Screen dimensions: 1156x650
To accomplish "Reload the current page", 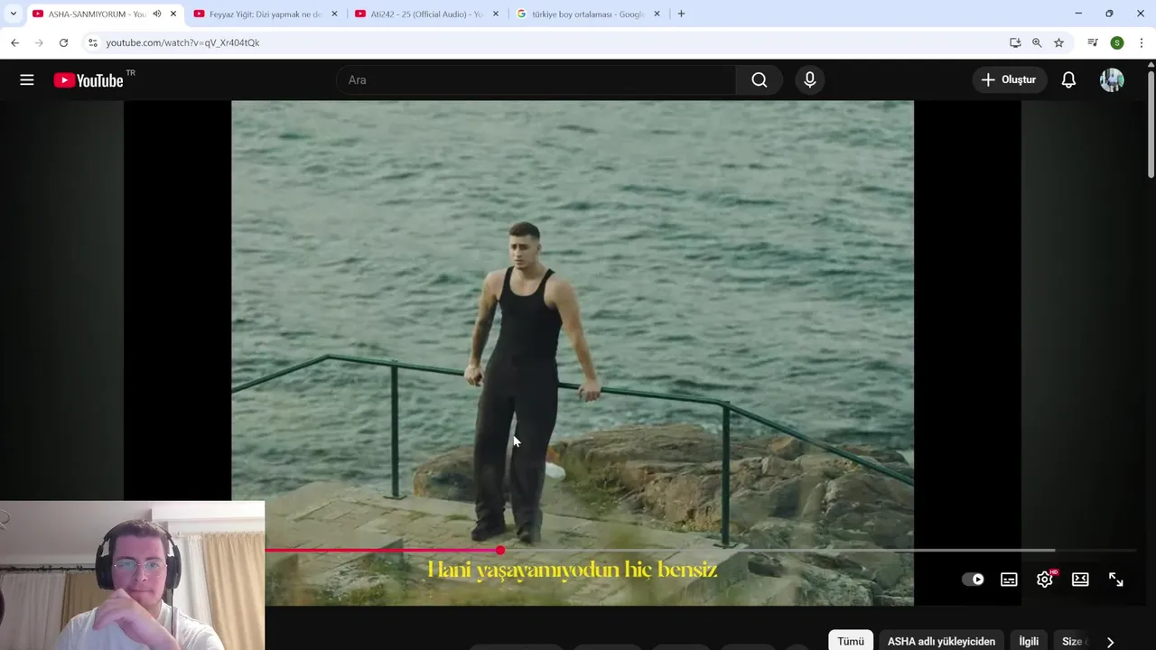I will [x=63, y=42].
